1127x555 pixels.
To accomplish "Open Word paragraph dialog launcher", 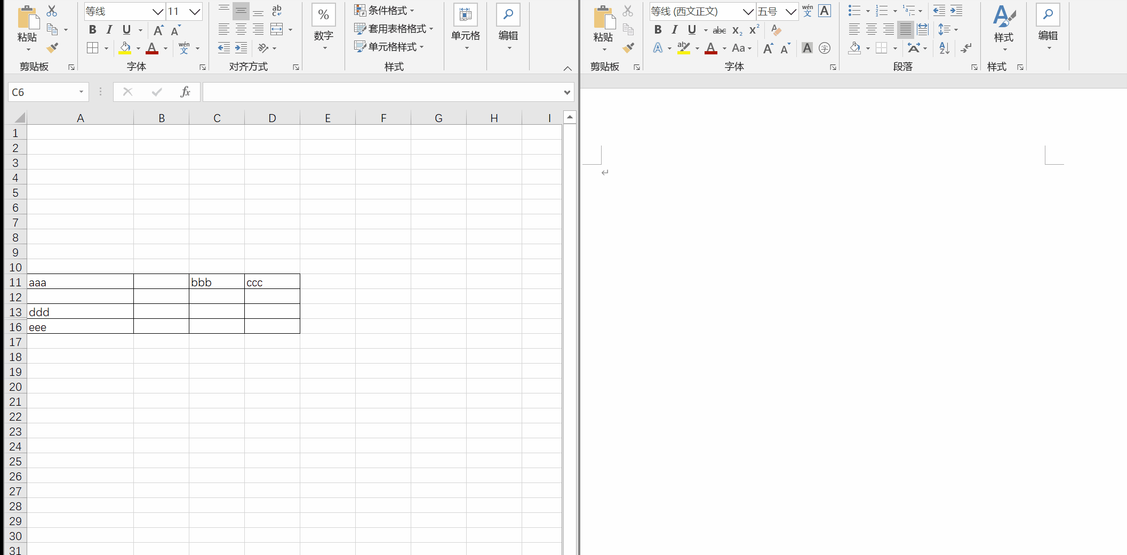I will click(x=974, y=68).
